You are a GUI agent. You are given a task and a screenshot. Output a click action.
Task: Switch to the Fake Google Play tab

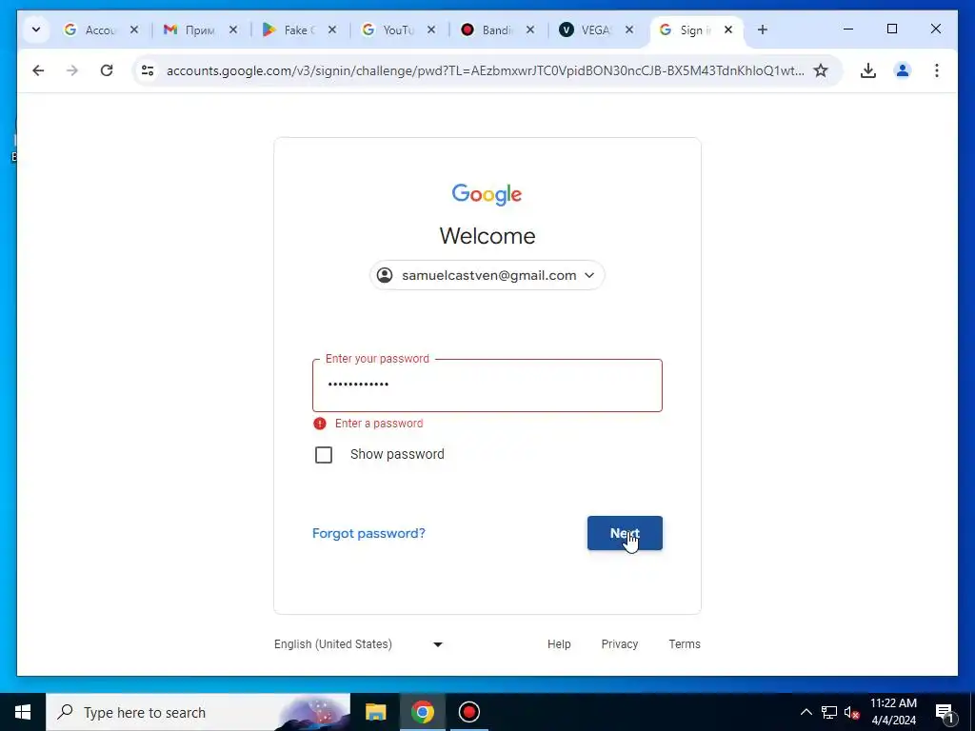[x=289, y=30]
